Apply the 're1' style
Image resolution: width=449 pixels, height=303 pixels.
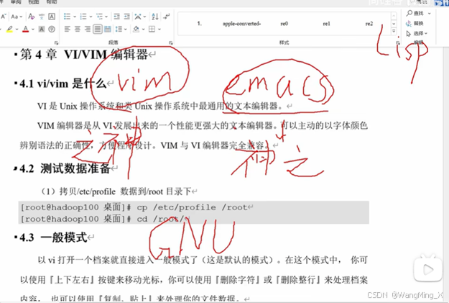pos(326,24)
